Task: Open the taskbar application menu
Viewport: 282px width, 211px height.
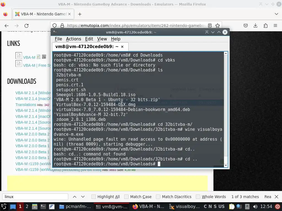Action: point(4,207)
